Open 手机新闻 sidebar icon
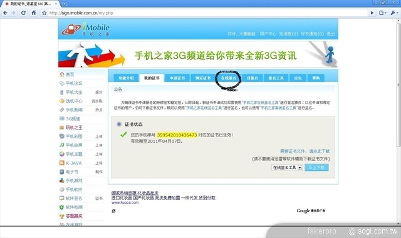Screen dimensions: 401x238 [61, 110]
